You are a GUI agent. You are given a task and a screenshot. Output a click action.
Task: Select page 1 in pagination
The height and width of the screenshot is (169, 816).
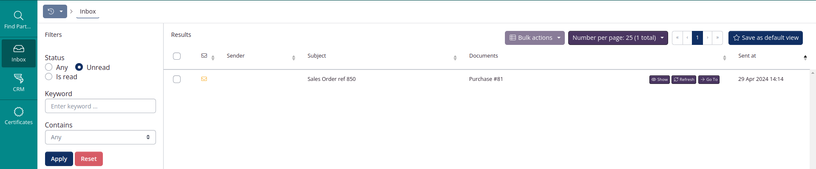pos(697,38)
